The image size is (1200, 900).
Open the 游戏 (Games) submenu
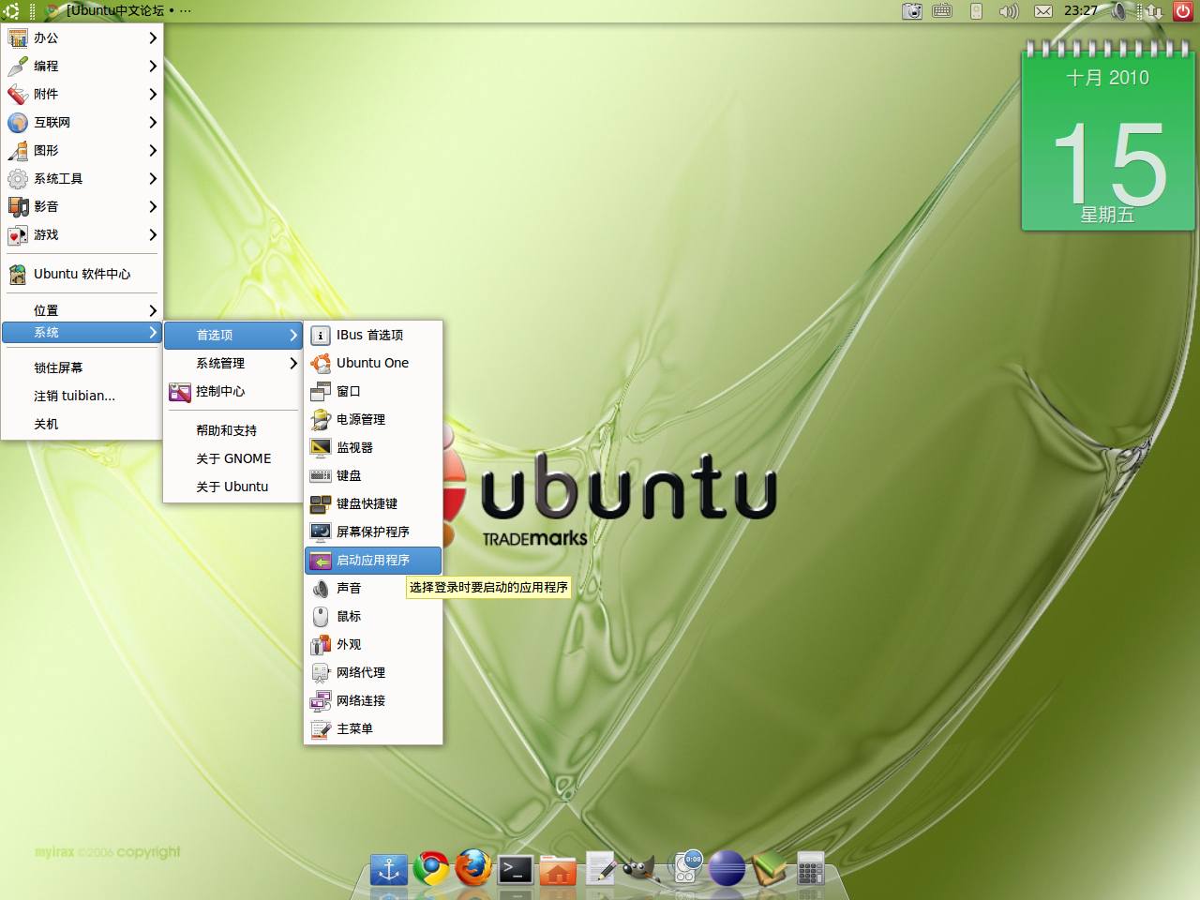click(x=82, y=234)
